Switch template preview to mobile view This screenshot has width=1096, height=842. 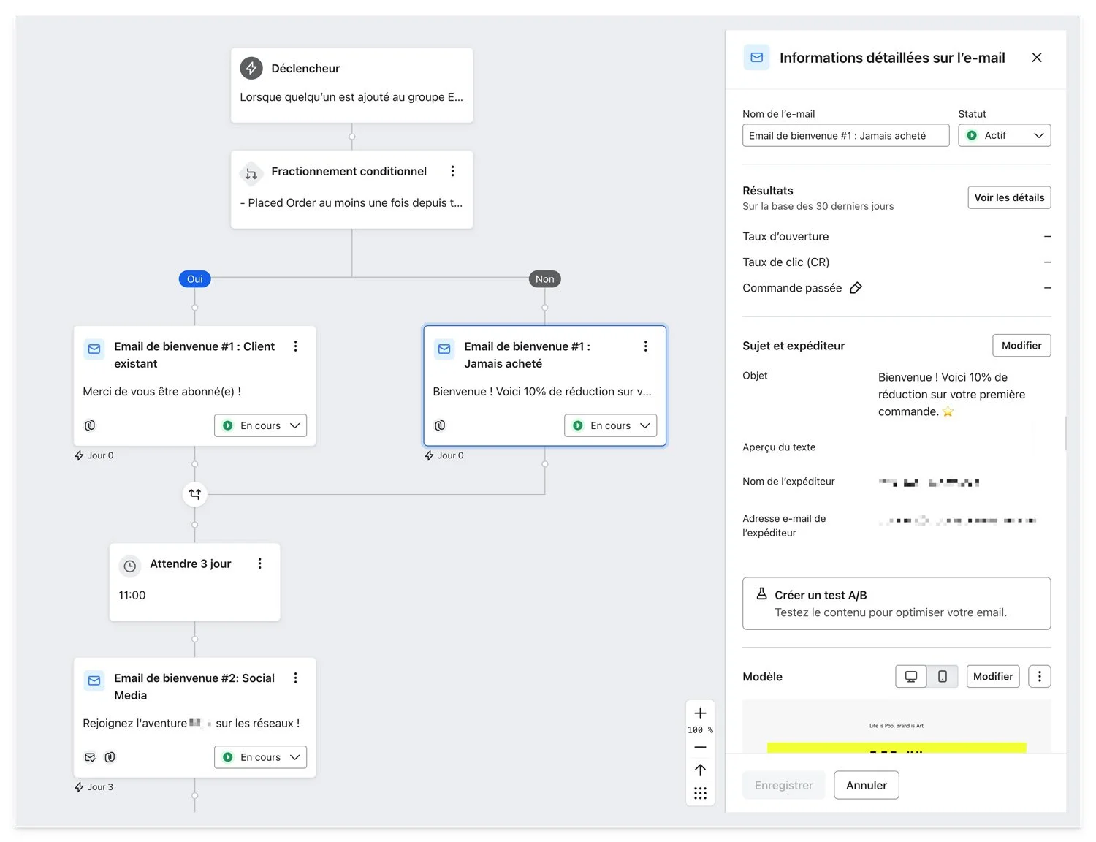943,677
